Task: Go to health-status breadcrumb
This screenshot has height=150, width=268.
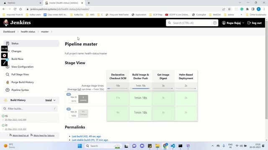Action: pos(28,32)
